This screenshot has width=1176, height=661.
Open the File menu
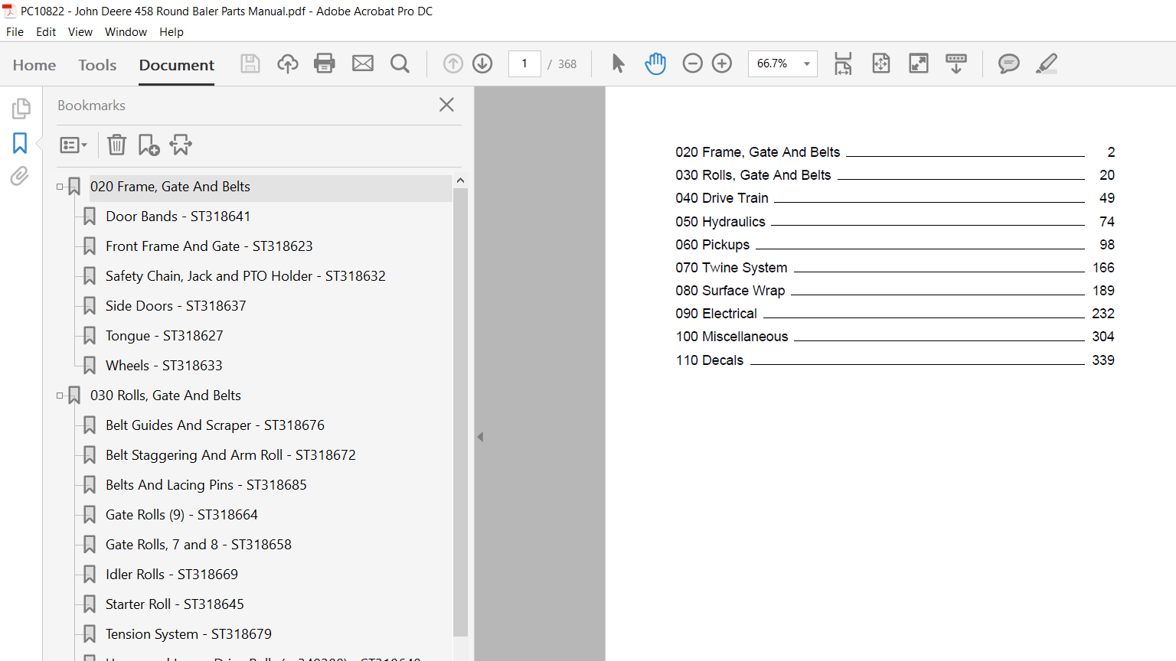(x=15, y=32)
